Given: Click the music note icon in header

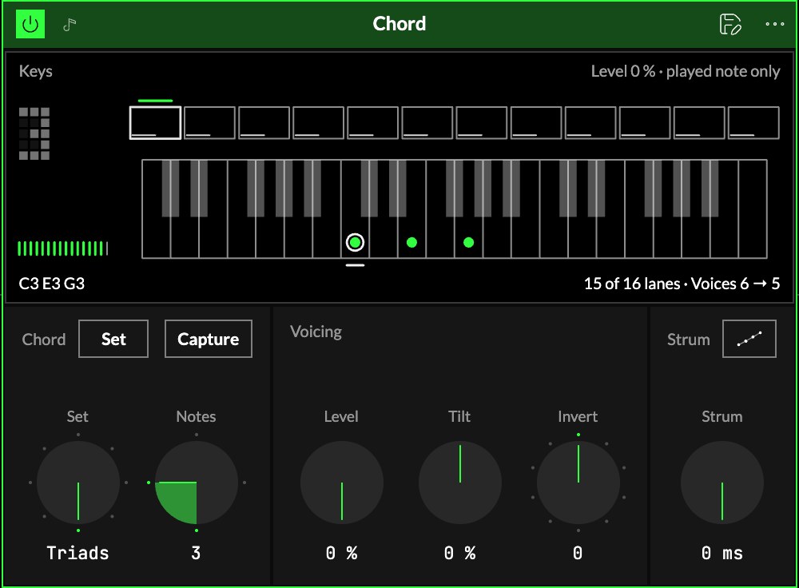Looking at the screenshot, I should point(70,24).
